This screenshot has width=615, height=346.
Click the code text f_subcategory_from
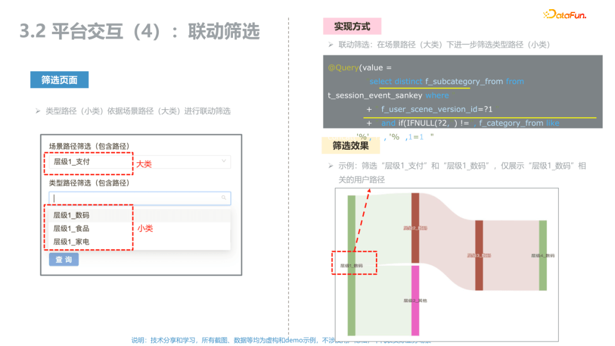[464, 81]
